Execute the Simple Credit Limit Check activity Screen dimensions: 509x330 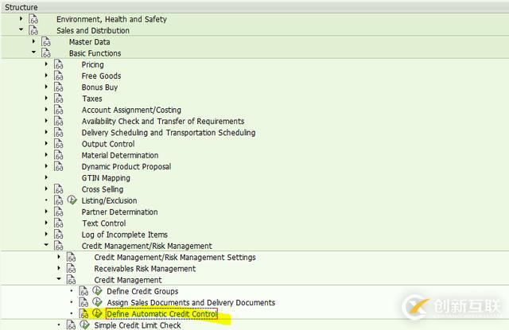click(84, 324)
